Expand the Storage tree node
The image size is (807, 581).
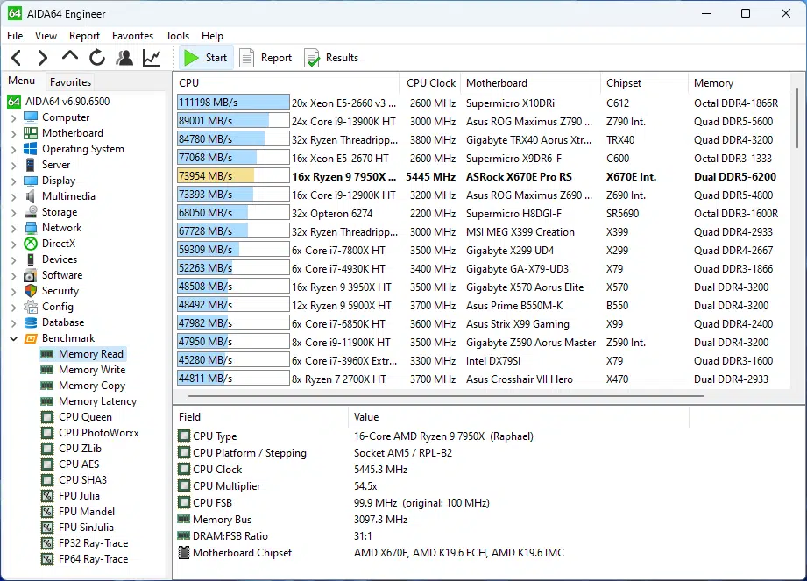(14, 213)
